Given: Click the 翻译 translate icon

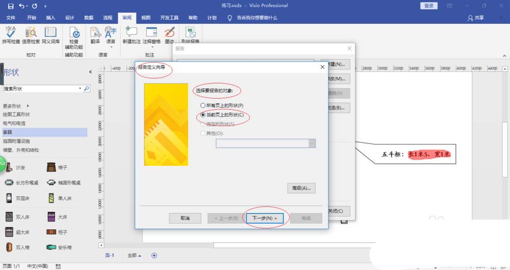Looking at the screenshot, I should pos(95,35).
